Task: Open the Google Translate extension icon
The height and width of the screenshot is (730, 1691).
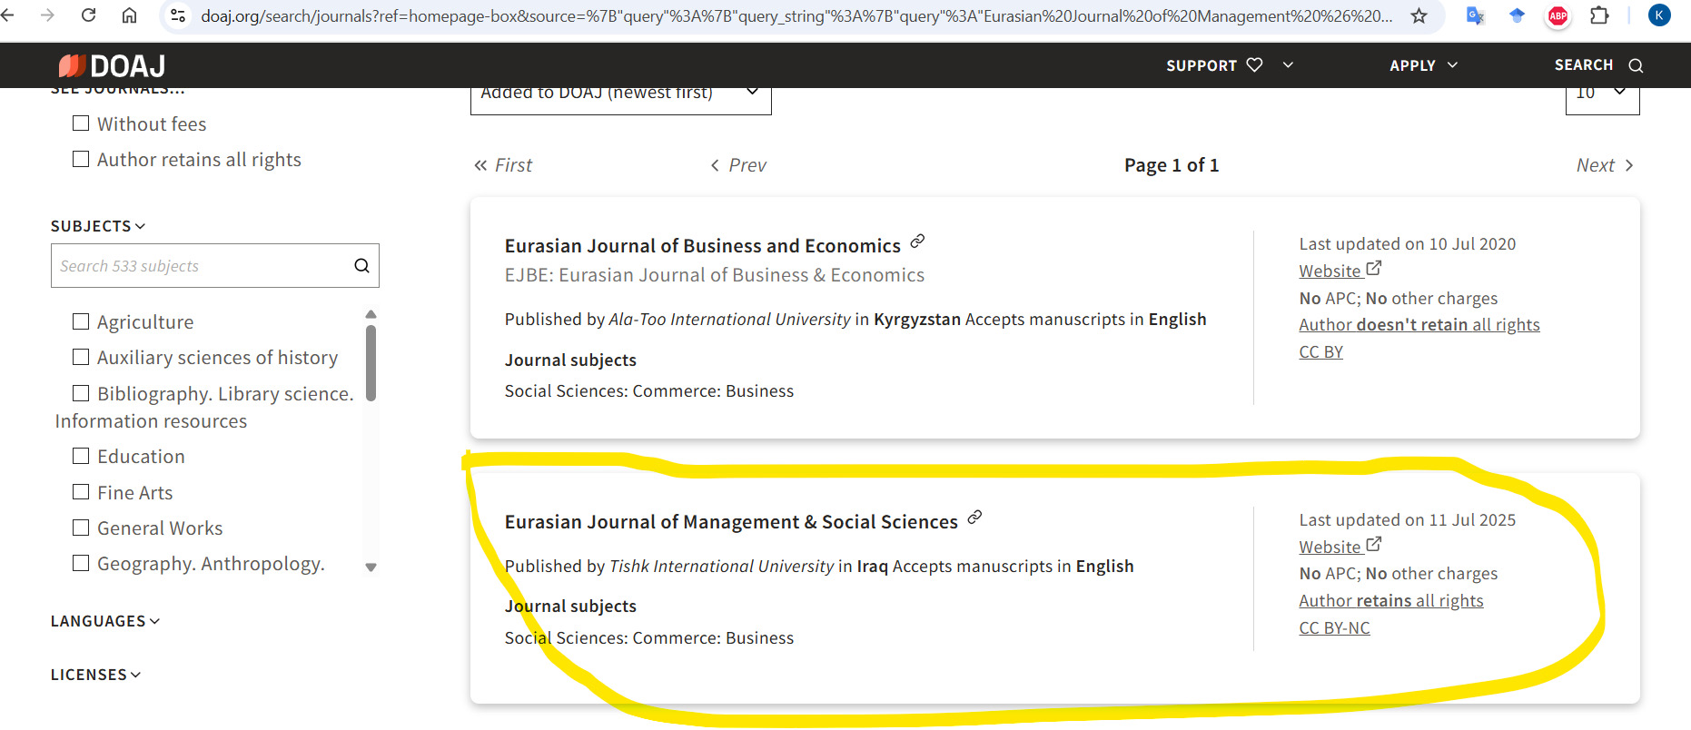Action: [x=1475, y=15]
